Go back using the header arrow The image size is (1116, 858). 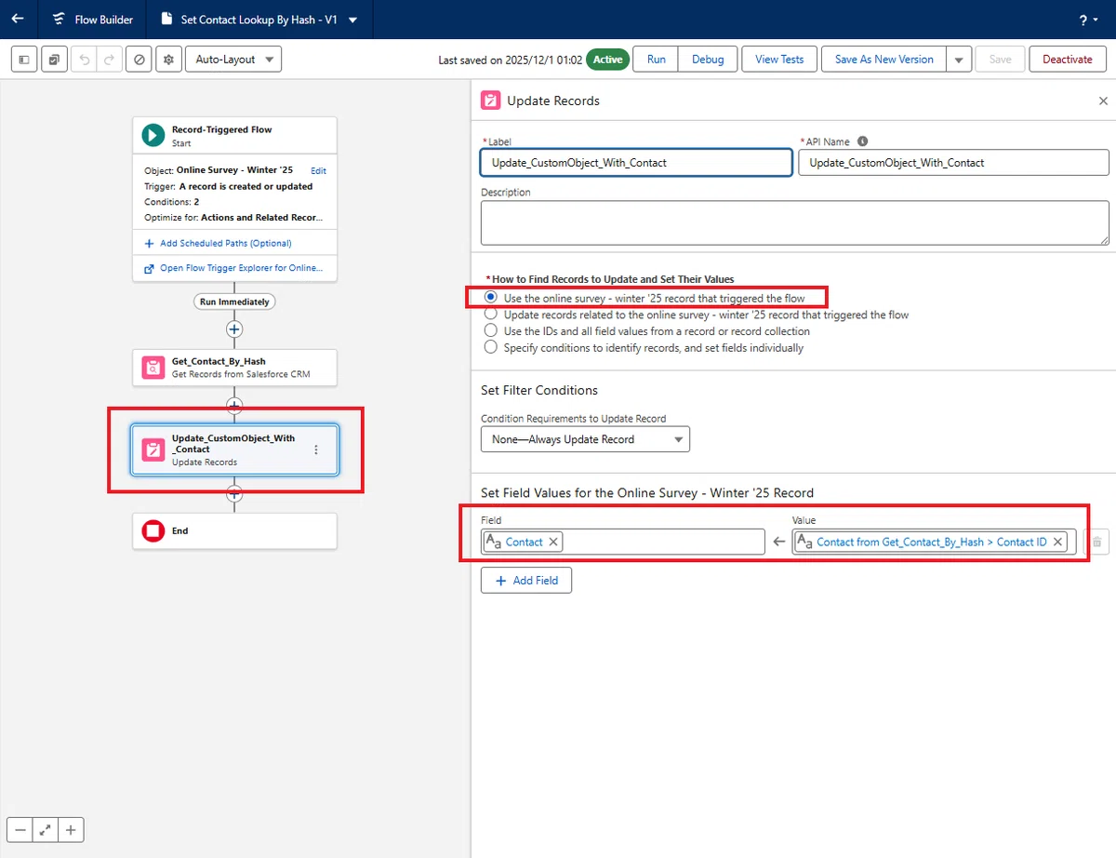click(18, 19)
